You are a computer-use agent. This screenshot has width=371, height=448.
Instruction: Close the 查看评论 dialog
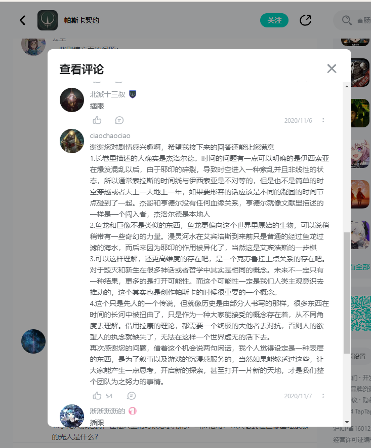[332, 68]
